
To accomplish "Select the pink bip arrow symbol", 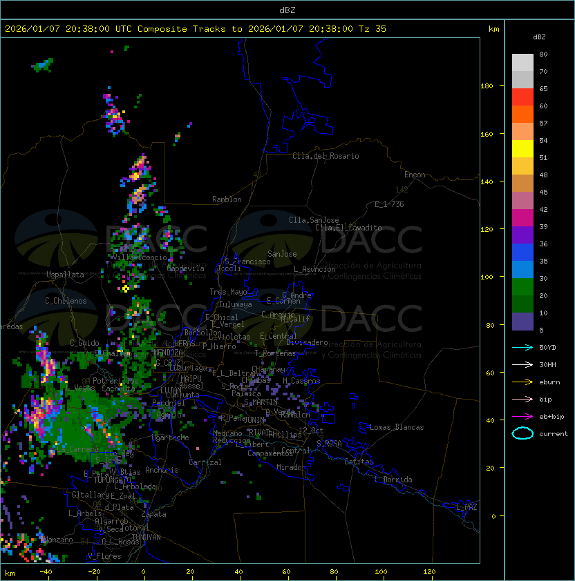I will 522,399.
